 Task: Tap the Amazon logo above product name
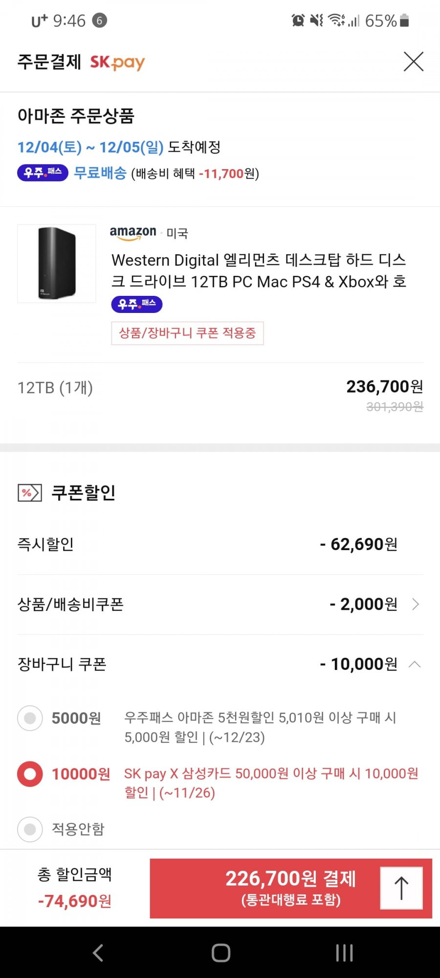tap(133, 232)
